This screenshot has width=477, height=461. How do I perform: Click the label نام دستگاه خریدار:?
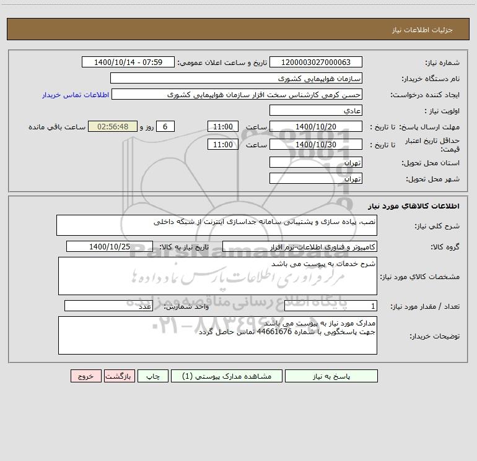[431, 79]
